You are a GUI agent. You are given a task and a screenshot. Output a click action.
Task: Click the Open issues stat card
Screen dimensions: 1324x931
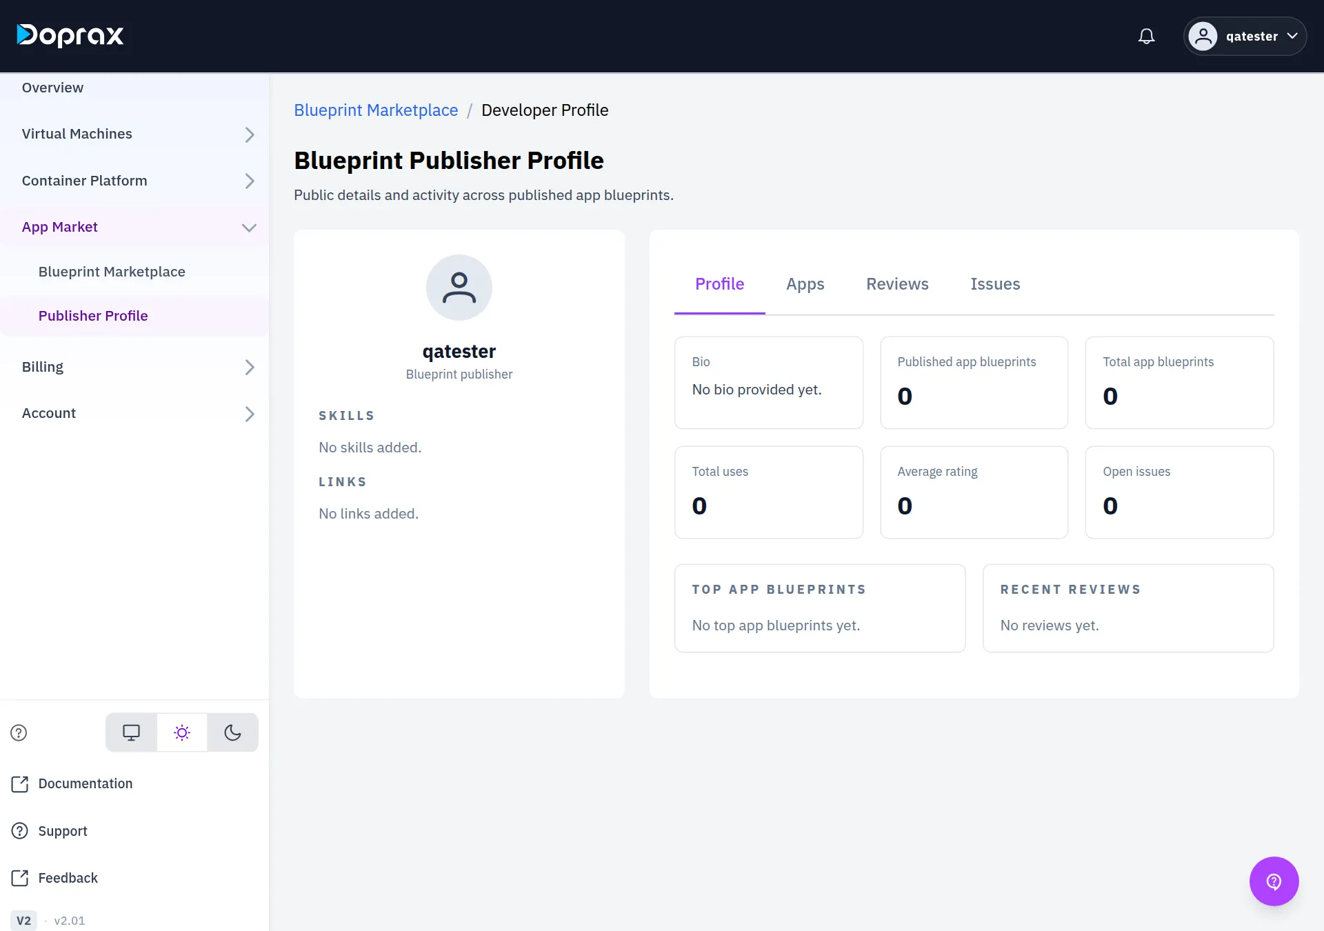point(1179,492)
